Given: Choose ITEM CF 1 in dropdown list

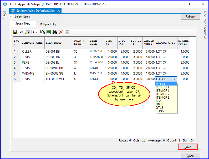Looking at the screenshot, I should (x=166, y=91).
